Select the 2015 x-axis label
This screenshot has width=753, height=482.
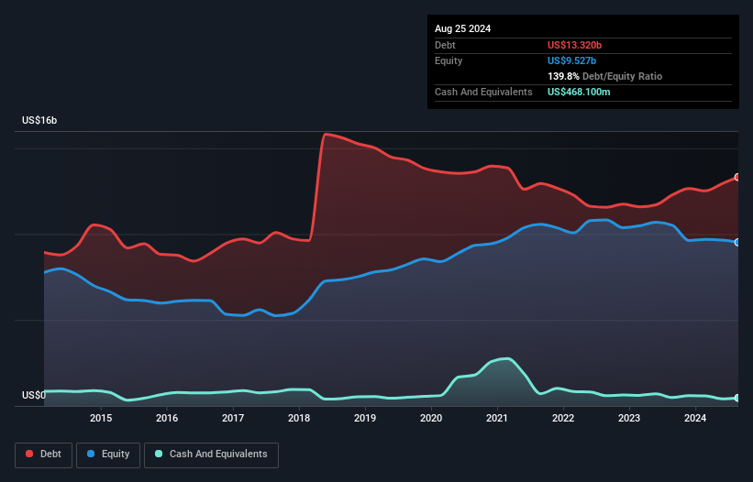[x=101, y=418]
